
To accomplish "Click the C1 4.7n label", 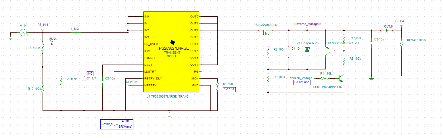I will (x=92, y=78).
